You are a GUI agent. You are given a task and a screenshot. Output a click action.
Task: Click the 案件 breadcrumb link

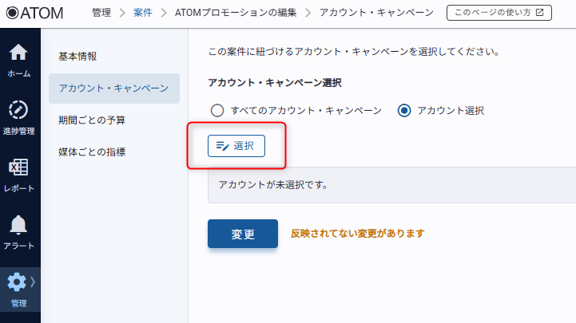142,13
